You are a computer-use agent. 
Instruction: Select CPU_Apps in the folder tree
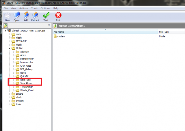coord(26,66)
